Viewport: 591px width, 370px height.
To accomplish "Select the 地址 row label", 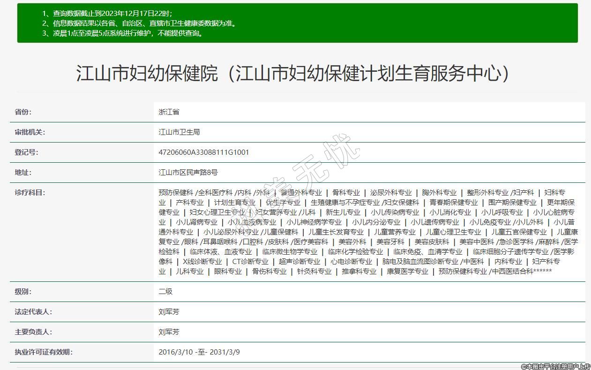I will [x=23, y=173].
